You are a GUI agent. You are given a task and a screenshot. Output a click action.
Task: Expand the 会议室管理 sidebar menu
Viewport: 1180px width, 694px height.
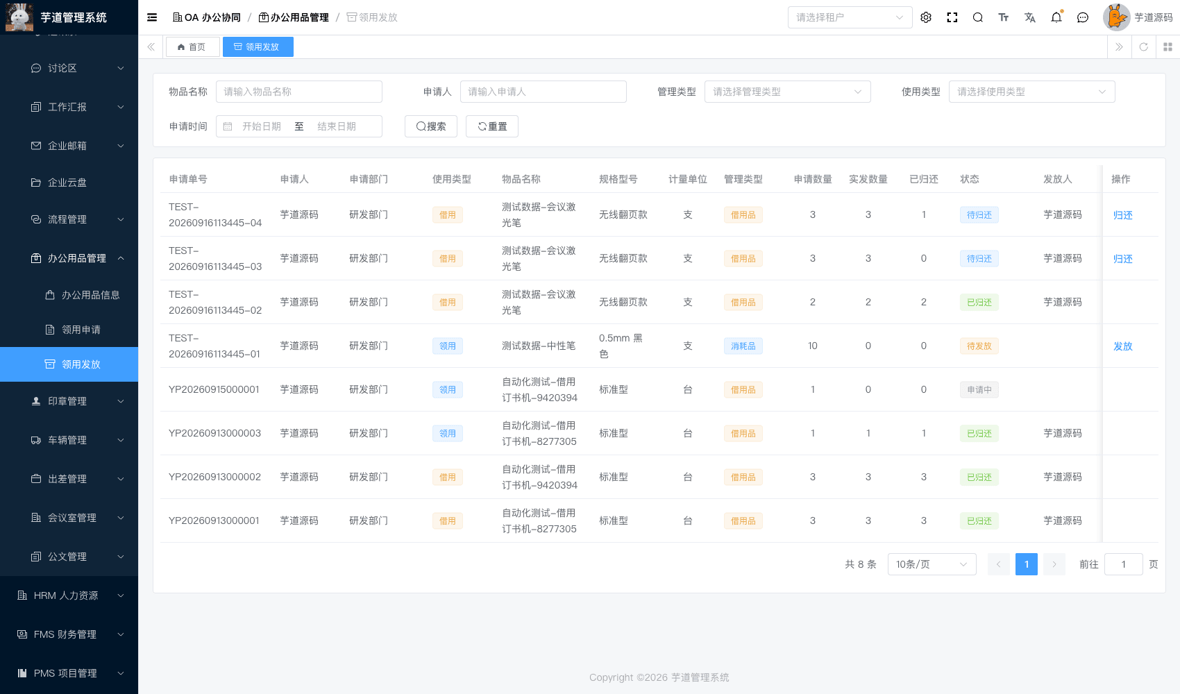click(x=69, y=518)
